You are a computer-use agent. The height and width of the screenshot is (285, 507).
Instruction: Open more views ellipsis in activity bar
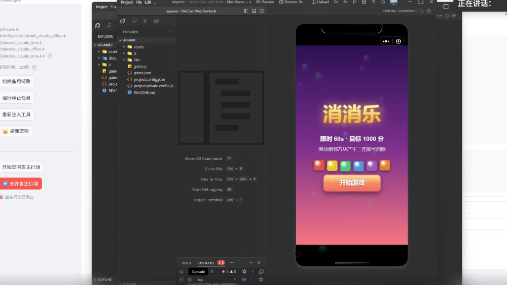[x=168, y=21]
